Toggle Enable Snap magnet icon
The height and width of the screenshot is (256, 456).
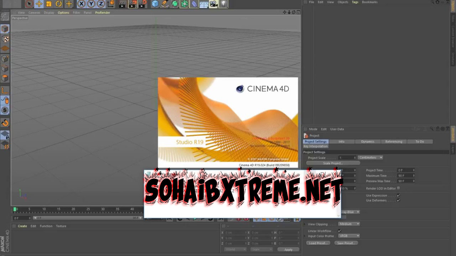(5, 123)
